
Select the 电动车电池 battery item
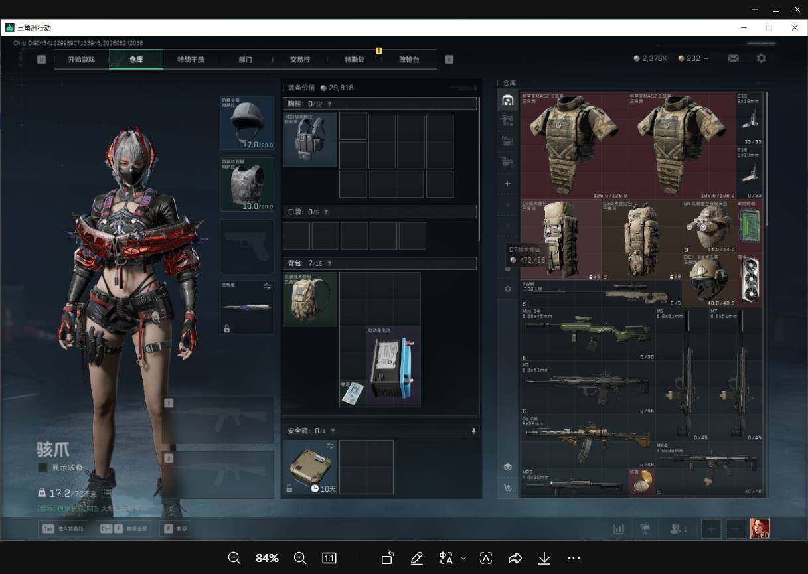point(393,366)
